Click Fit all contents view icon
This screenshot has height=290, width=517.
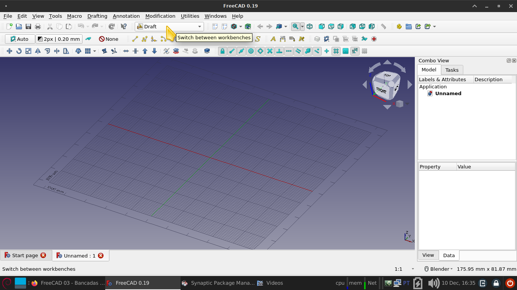tap(215, 26)
